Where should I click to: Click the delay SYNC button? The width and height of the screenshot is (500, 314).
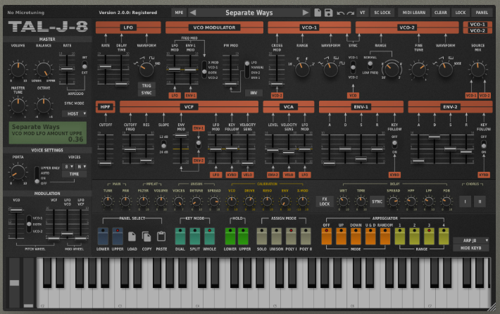pos(377,201)
